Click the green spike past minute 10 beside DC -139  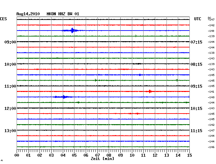click(x=136, y=36)
